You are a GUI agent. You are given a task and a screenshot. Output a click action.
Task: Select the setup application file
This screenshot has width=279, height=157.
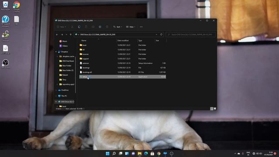click(122, 77)
